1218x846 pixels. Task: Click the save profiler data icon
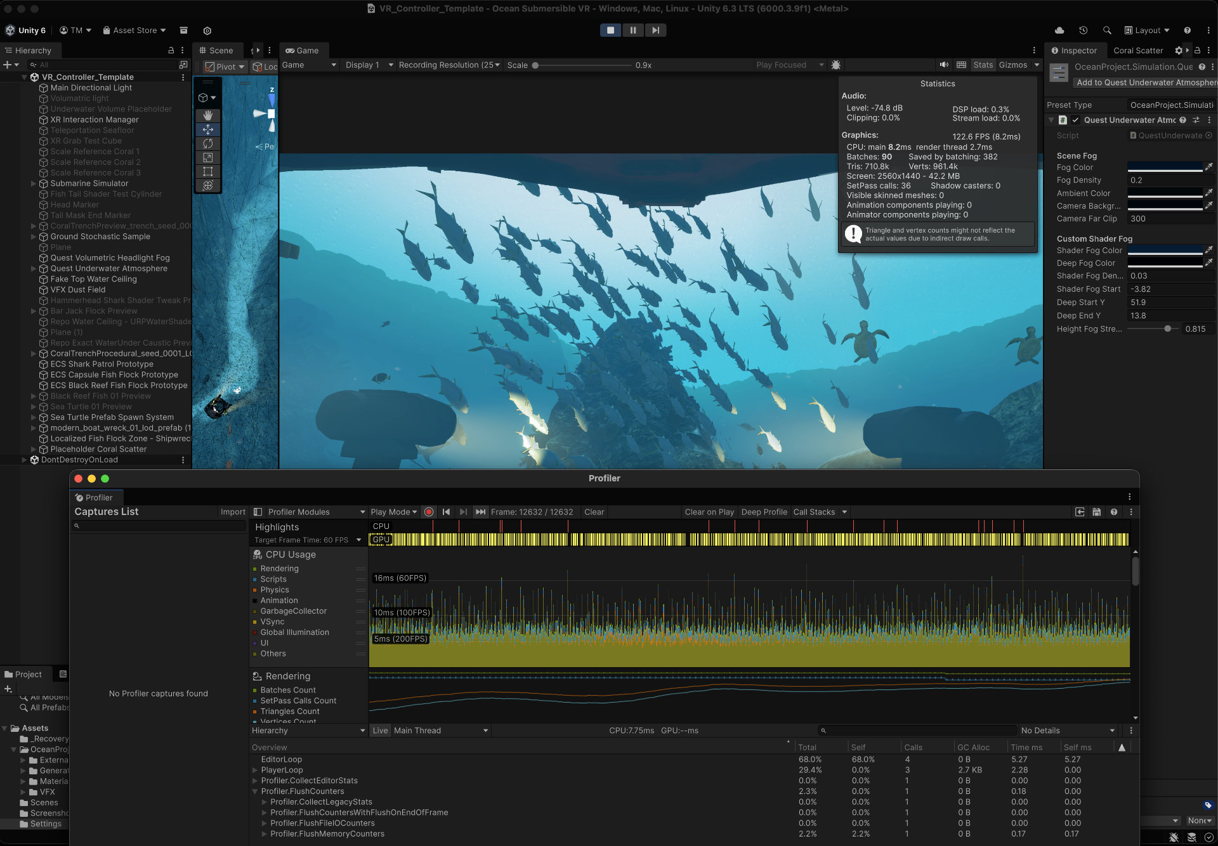coord(1096,512)
